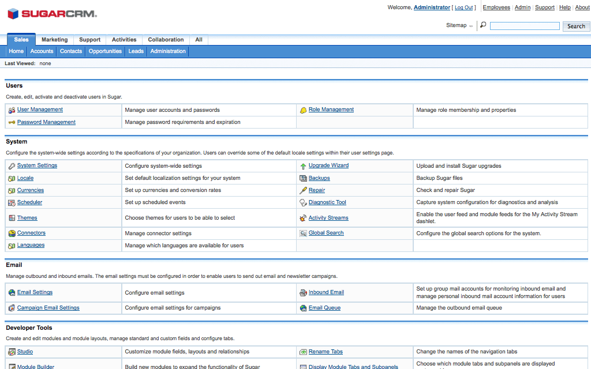This screenshot has height=369, width=591.
Task: Click the magnifier icon beside search field
Action: click(x=483, y=25)
